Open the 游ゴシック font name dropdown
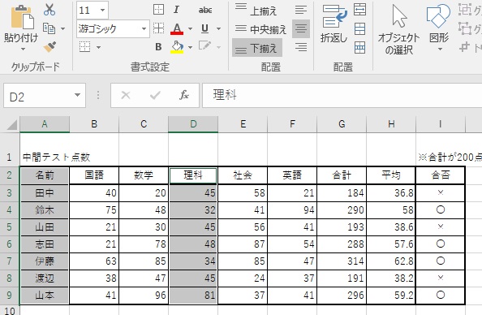Screen dimensions: 482x315 click(x=144, y=28)
